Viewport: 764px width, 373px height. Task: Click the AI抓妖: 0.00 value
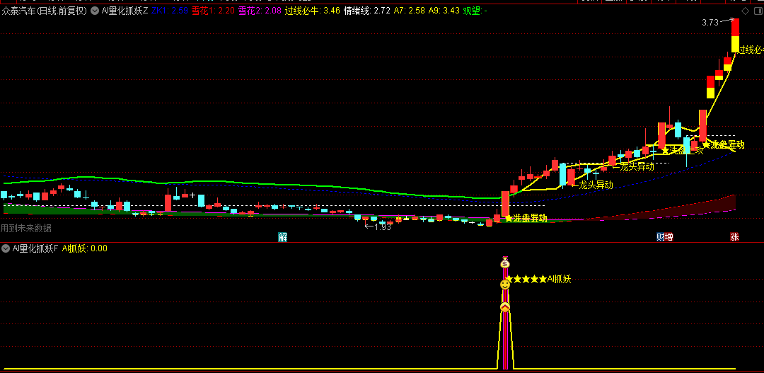pos(85,248)
